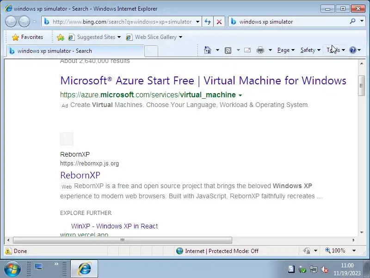370x278 pixels.
Task: Click vertical scrollbar up arrow
Action: click(x=362, y=63)
